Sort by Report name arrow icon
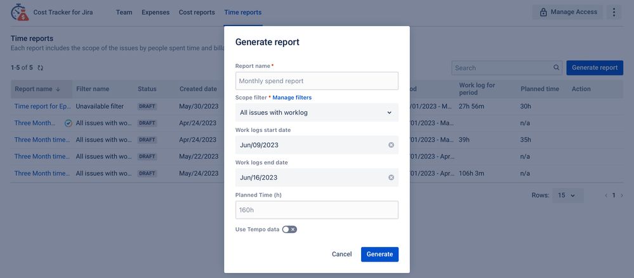 click(58, 89)
